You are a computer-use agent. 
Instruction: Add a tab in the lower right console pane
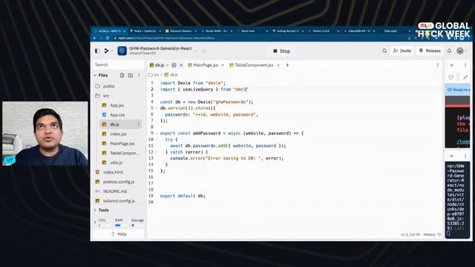[452, 156]
